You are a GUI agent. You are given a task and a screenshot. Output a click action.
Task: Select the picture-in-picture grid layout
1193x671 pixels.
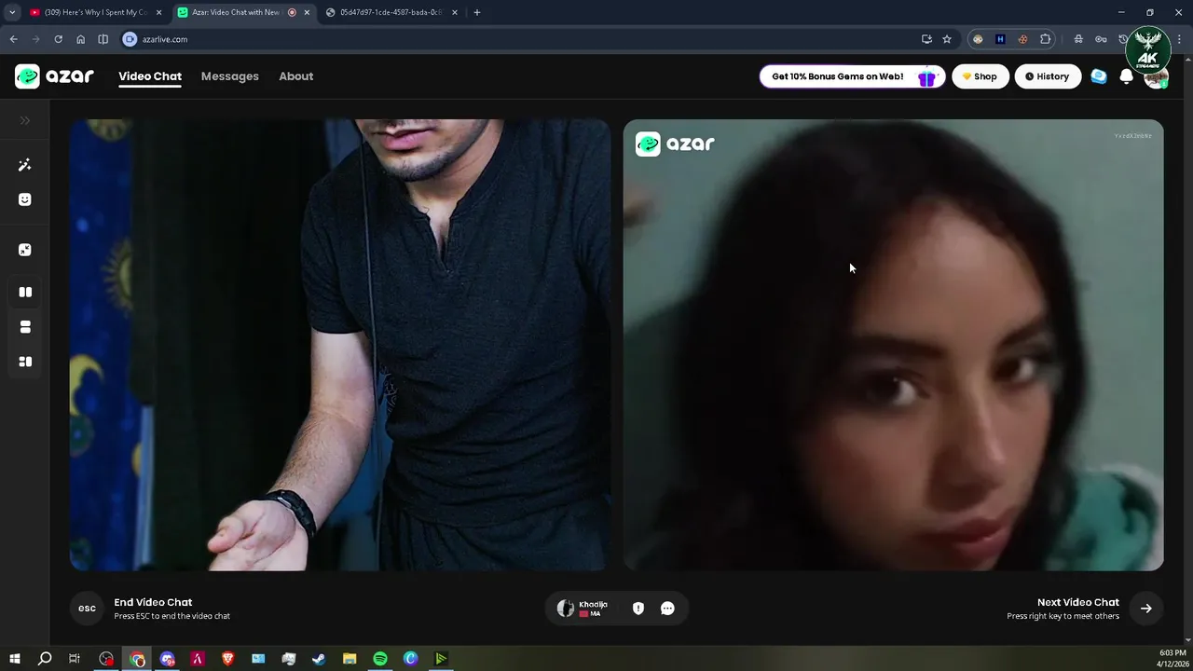tap(25, 362)
